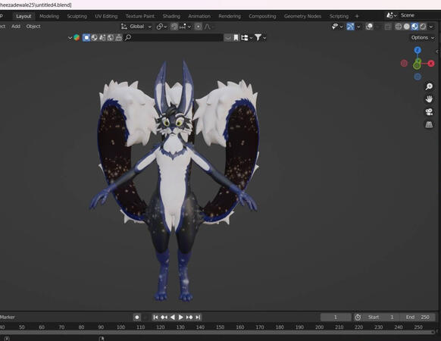Expand the Options dropdown

pyautogui.click(x=423, y=37)
